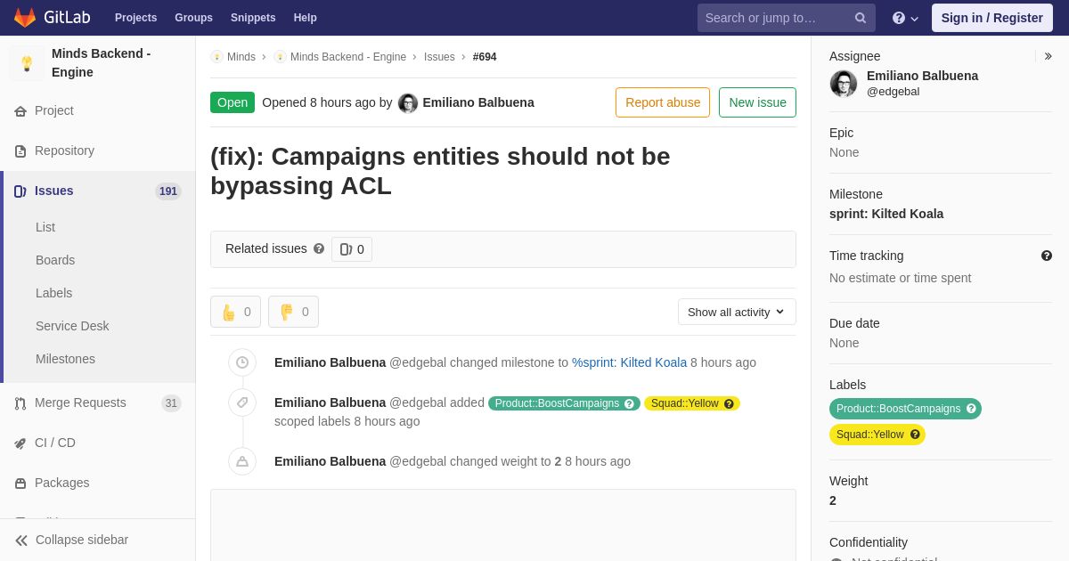This screenshot has height=561, width=1069.
Task: Click the Report abuse button
Action: pos(663,102)
